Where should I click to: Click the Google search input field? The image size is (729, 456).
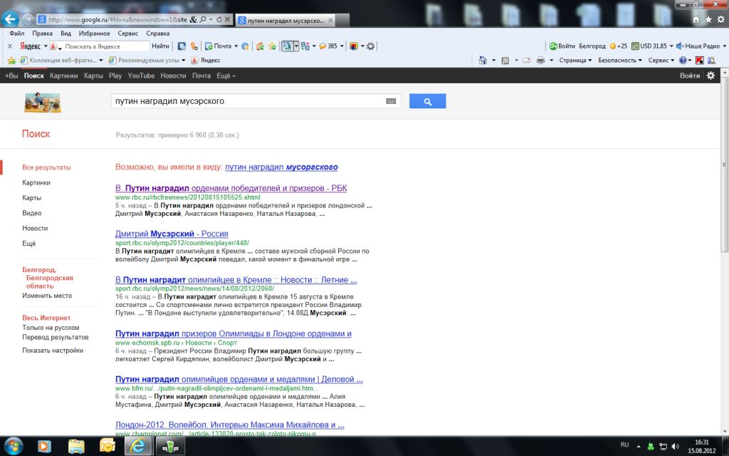(x=246, y=101)
